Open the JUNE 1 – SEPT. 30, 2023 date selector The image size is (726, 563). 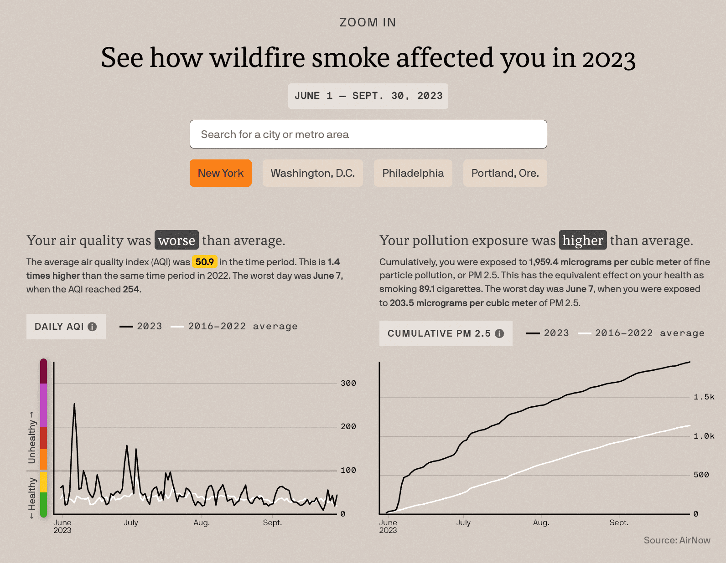pyautogui.click(x=368, y=96)
